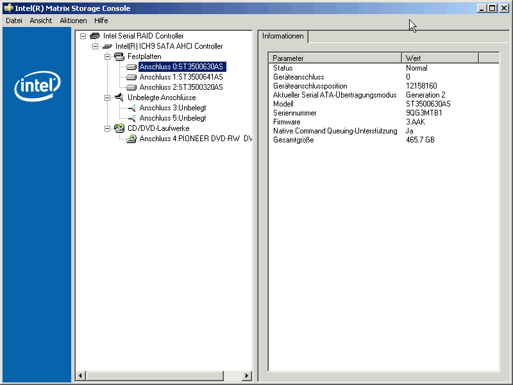Open the Ansicht menu
This screenshot has height=385, width=513.
(x=41, y=21)
